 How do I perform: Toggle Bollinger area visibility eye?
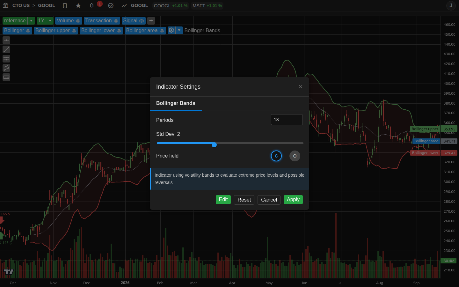click(162, 31)
